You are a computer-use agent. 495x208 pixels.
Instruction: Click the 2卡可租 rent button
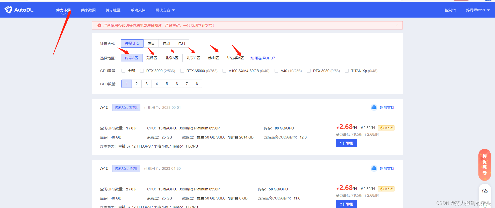pos(346,204)
